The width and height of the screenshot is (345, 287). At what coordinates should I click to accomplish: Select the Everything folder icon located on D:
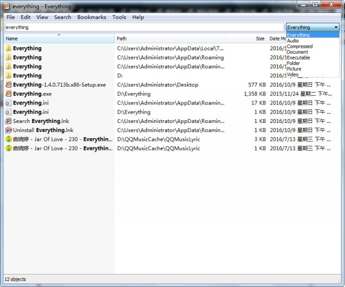[8, 75]
